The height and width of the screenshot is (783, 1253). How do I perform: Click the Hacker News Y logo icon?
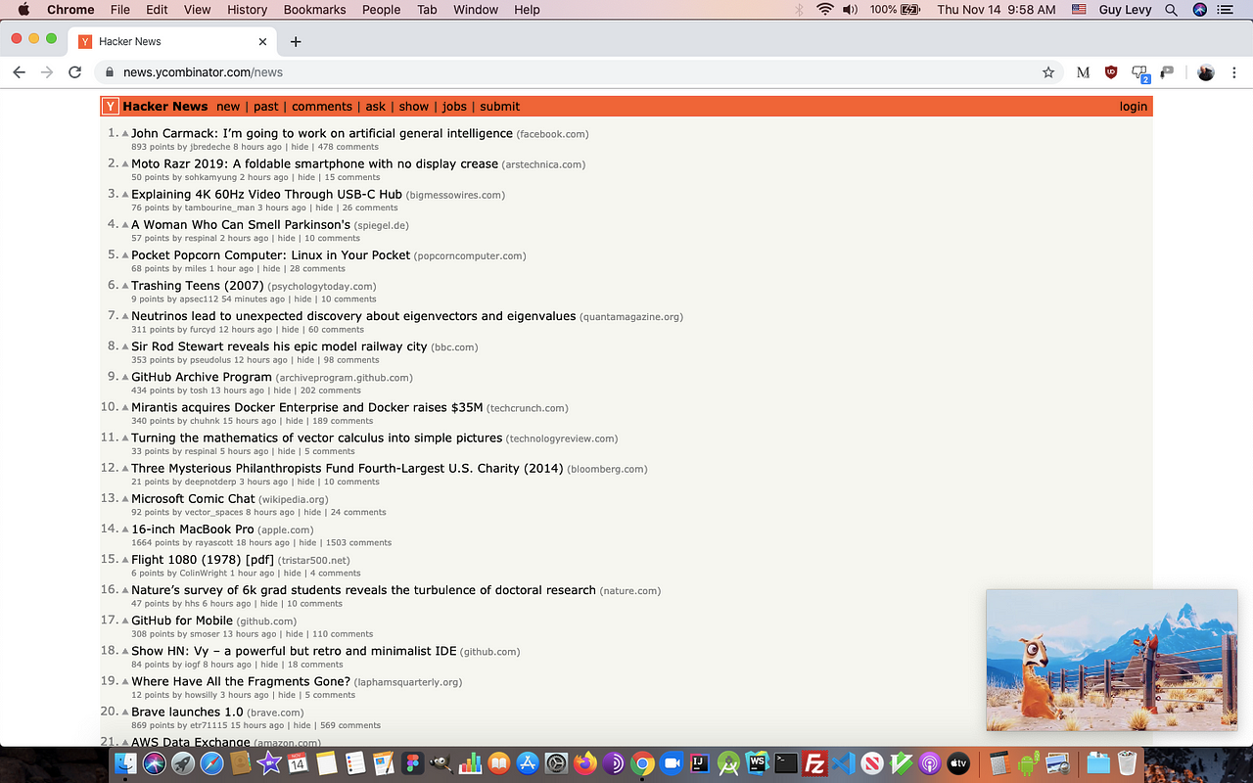coord(111,107)
